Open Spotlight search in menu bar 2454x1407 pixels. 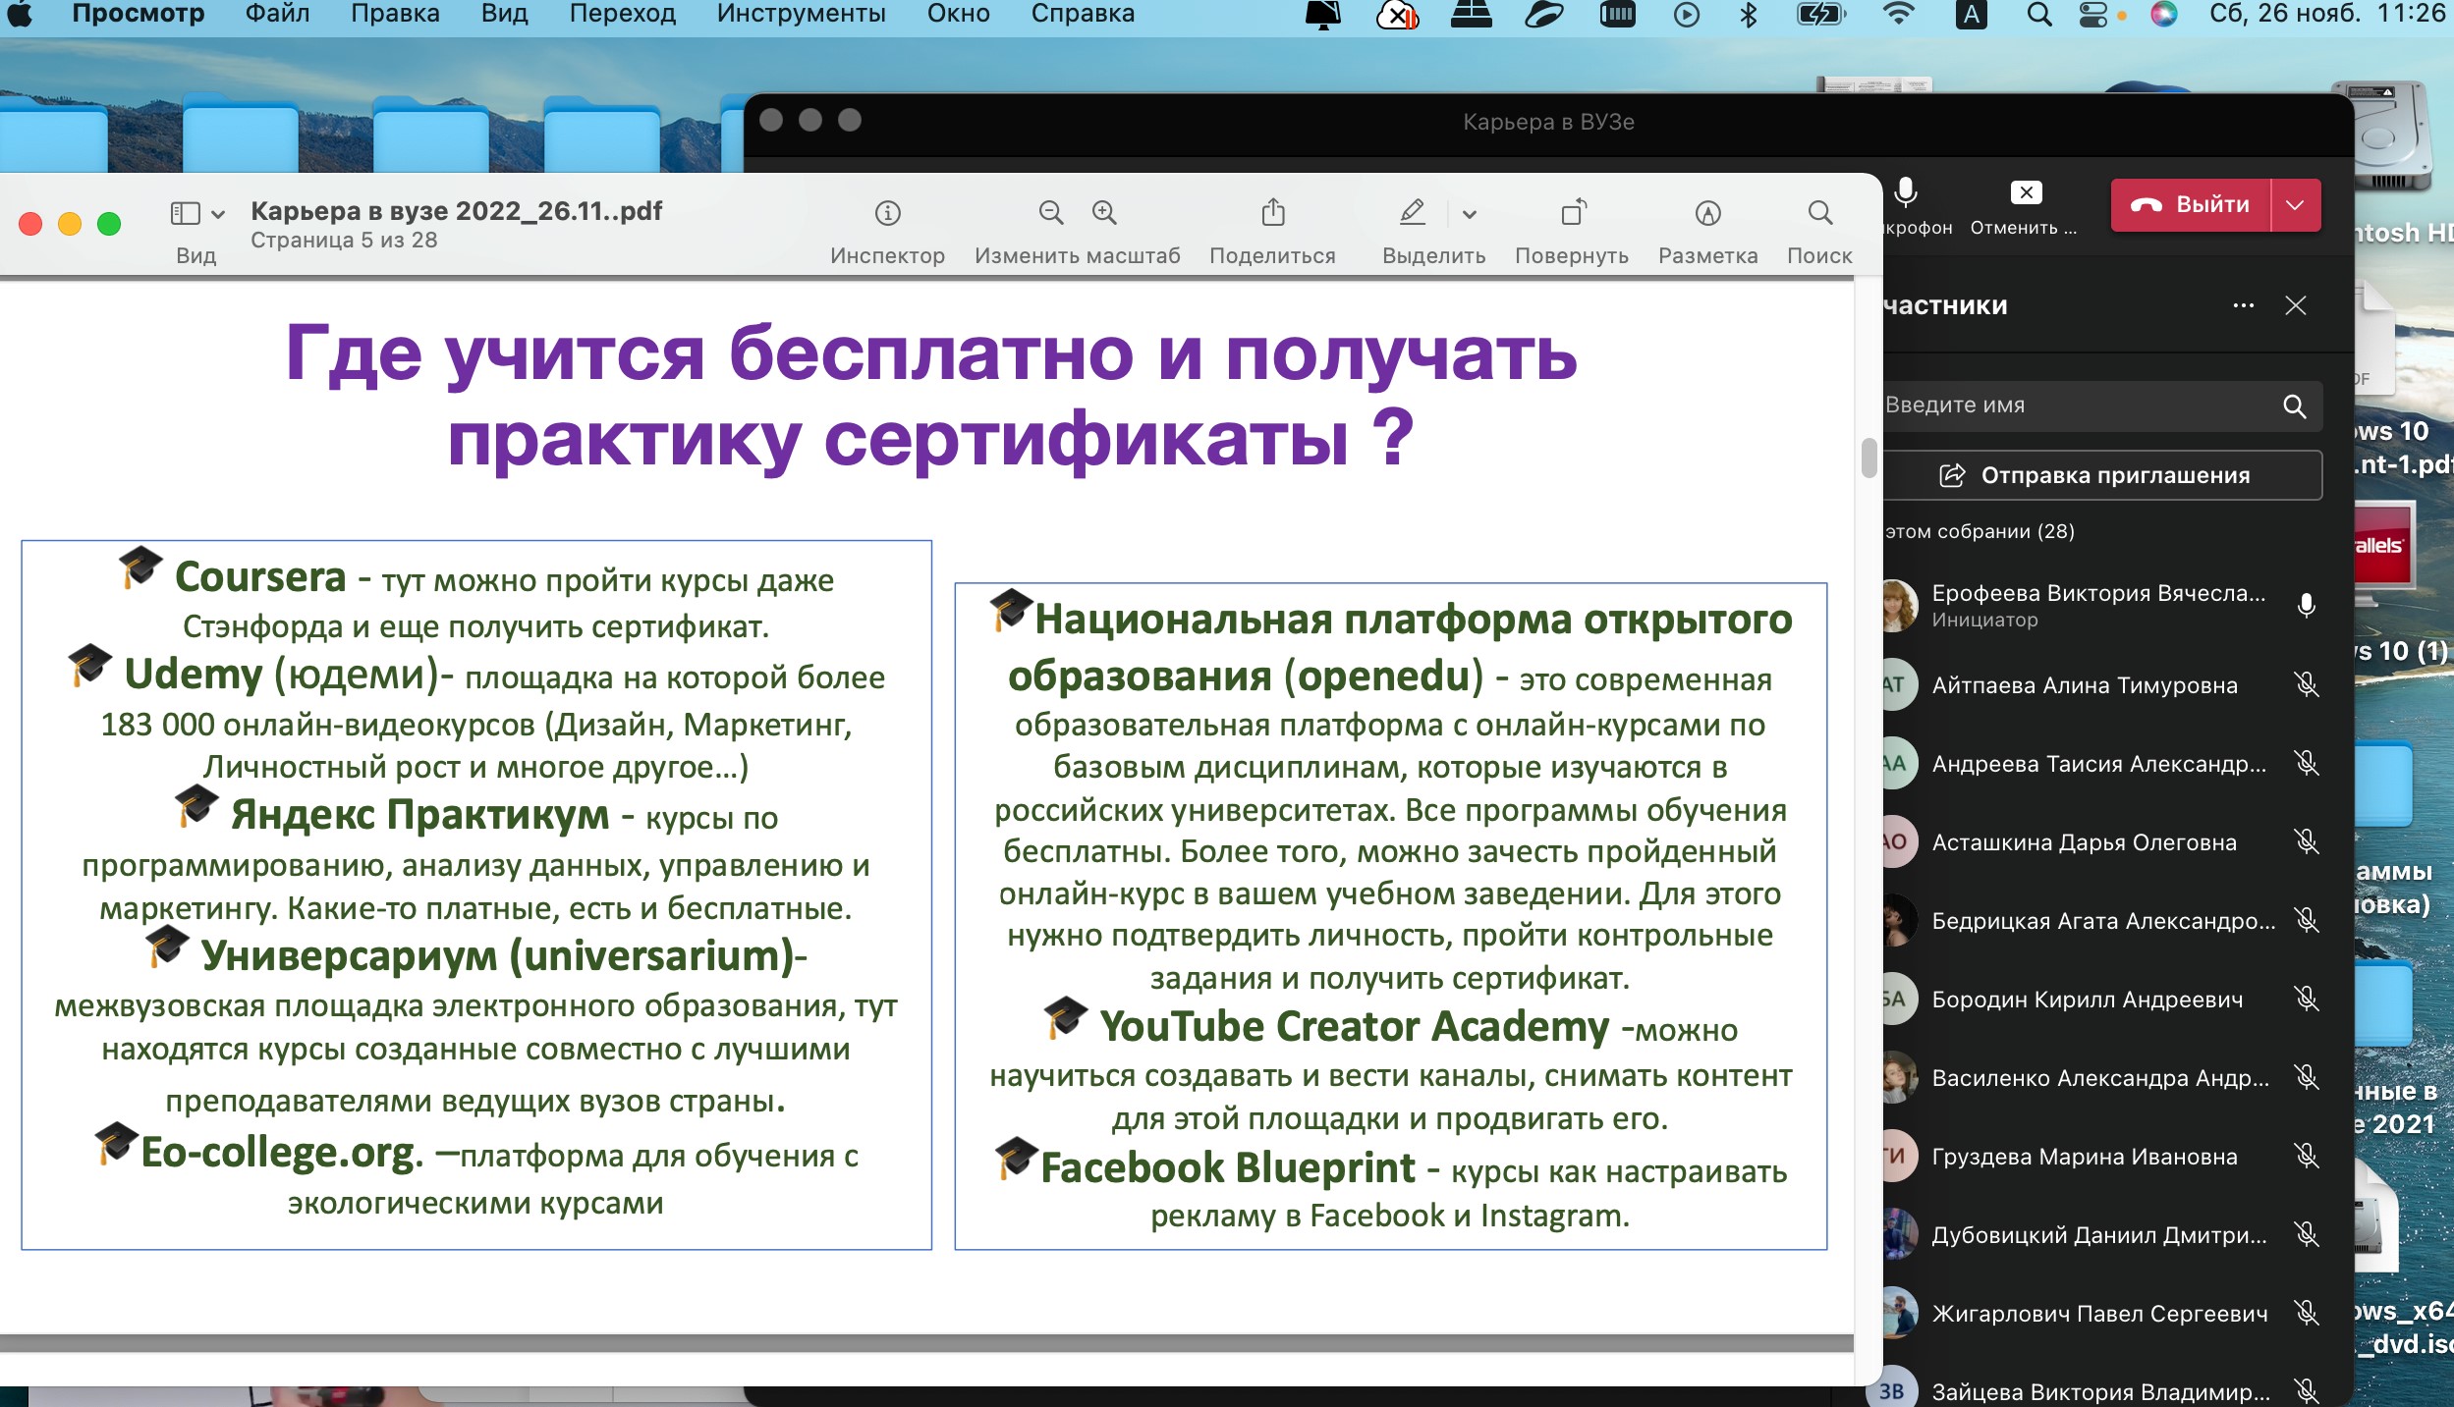2039,14
